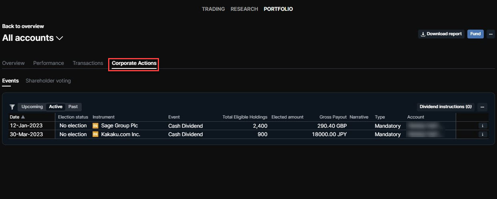The height and width of the screenshot is (199, 497).
Task: Open info icon for Sage Group Plc row
Action: point(483,126)
